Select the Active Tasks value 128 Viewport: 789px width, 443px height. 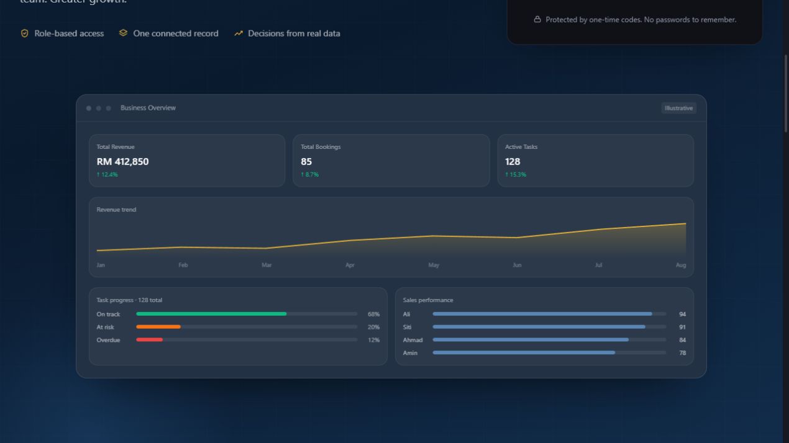pos(513,161)
